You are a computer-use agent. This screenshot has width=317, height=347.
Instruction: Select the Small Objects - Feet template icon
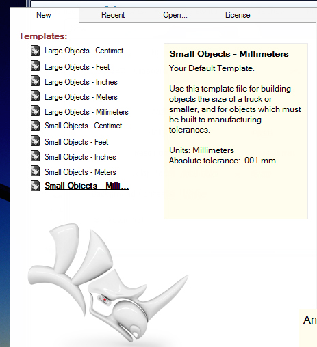coord(36,141)
